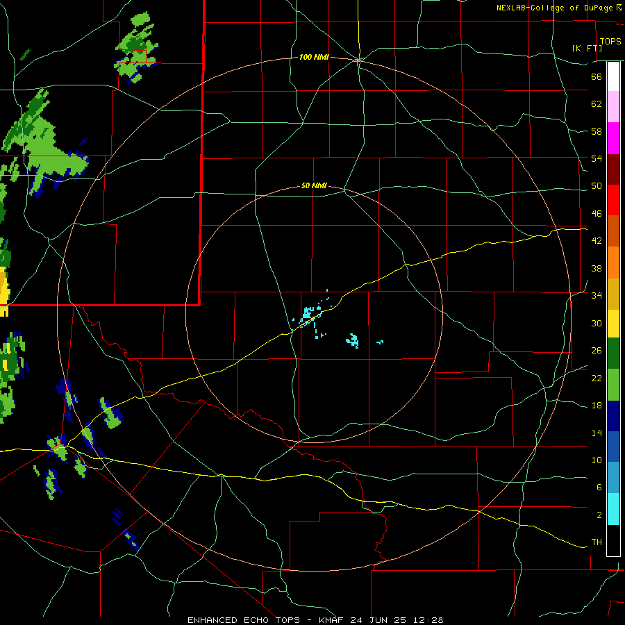Image resolution: width=625 pixels, height=625 pixels.
Task: Click legend value "30"
Action: [x=597, y=323]
